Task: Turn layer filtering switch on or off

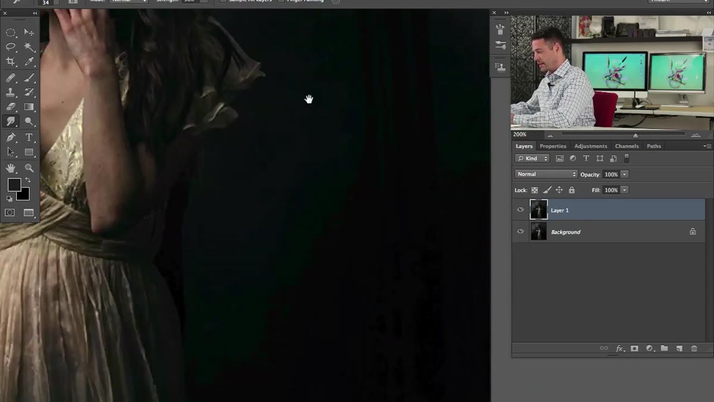Action: pyautogui.click(x=627, y=159)
